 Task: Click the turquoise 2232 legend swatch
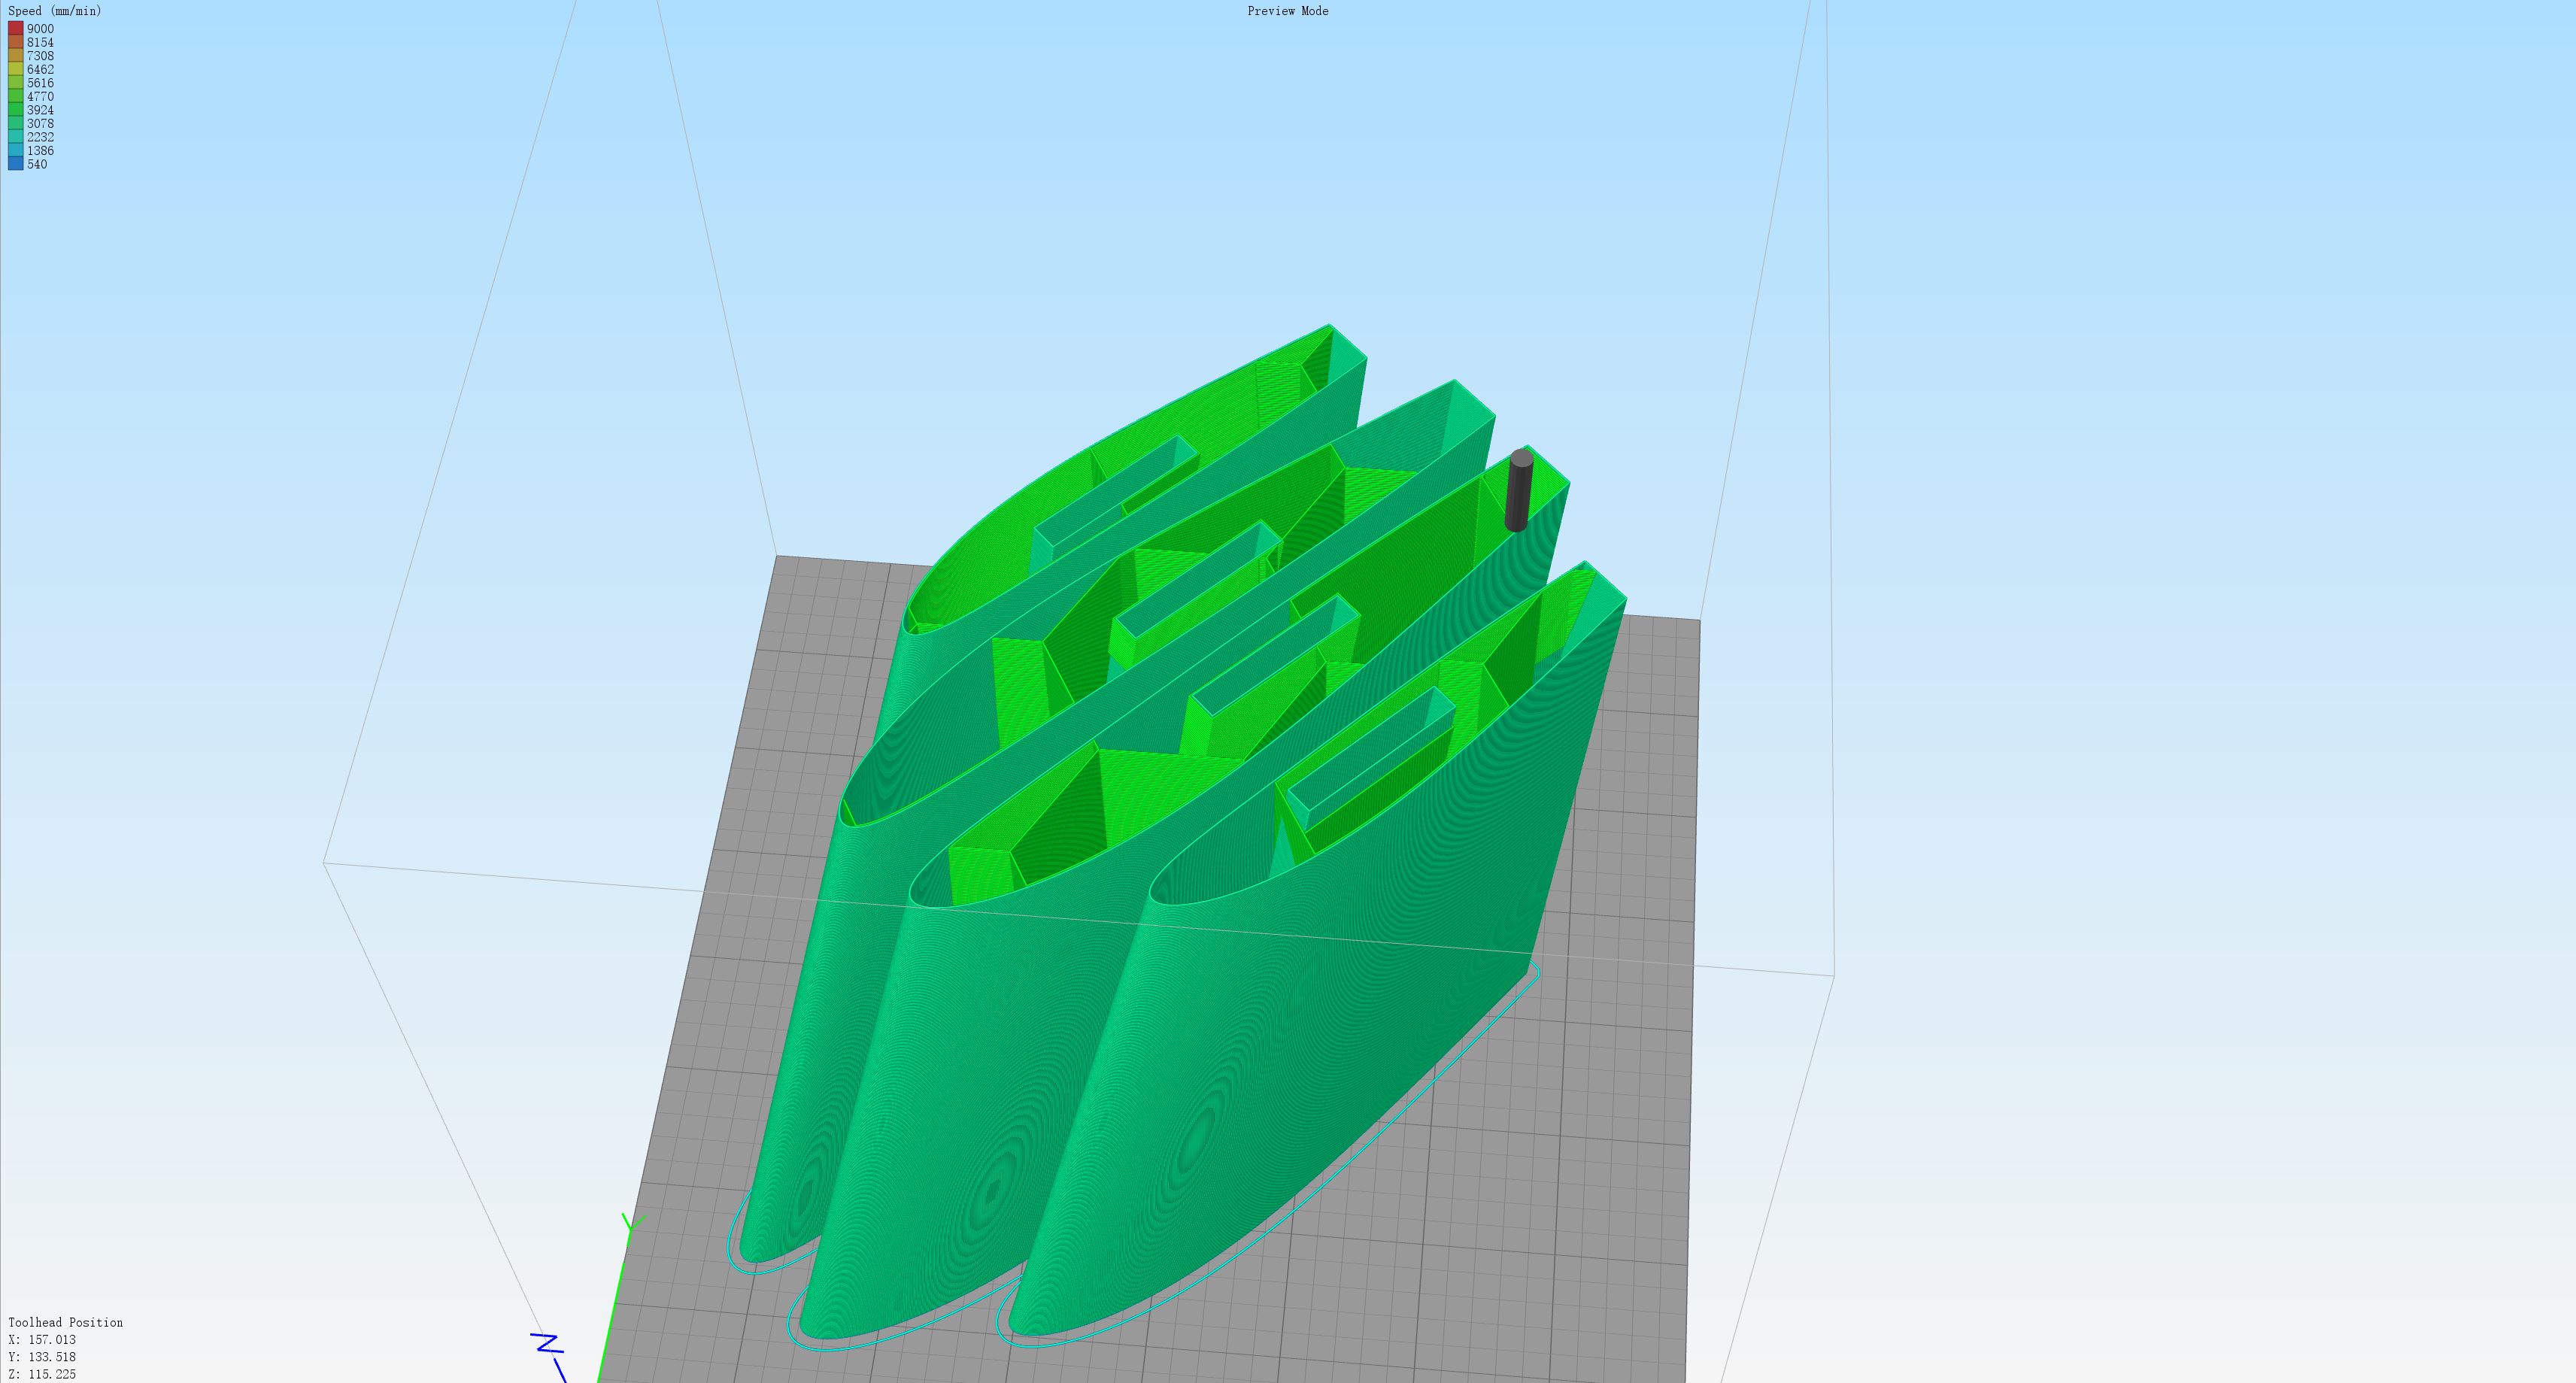pos(16,137)
